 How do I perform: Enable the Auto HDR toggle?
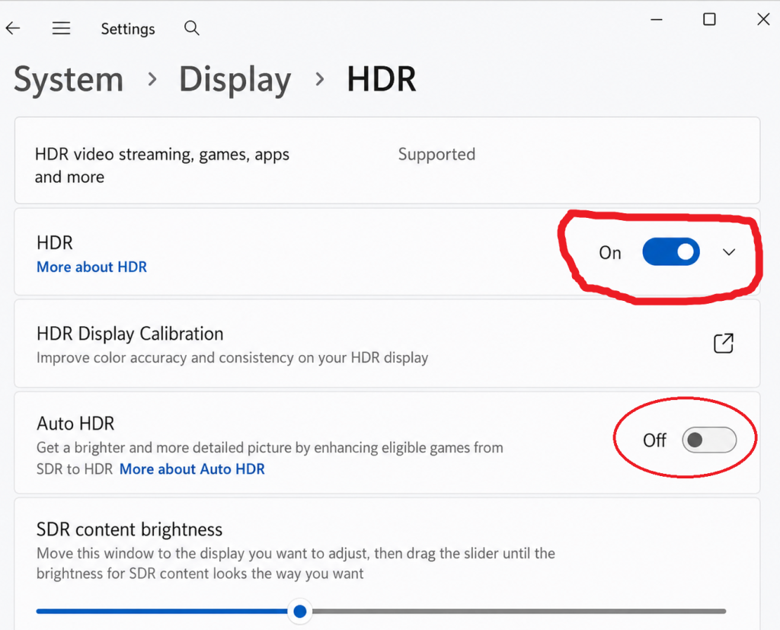[709, 440]
